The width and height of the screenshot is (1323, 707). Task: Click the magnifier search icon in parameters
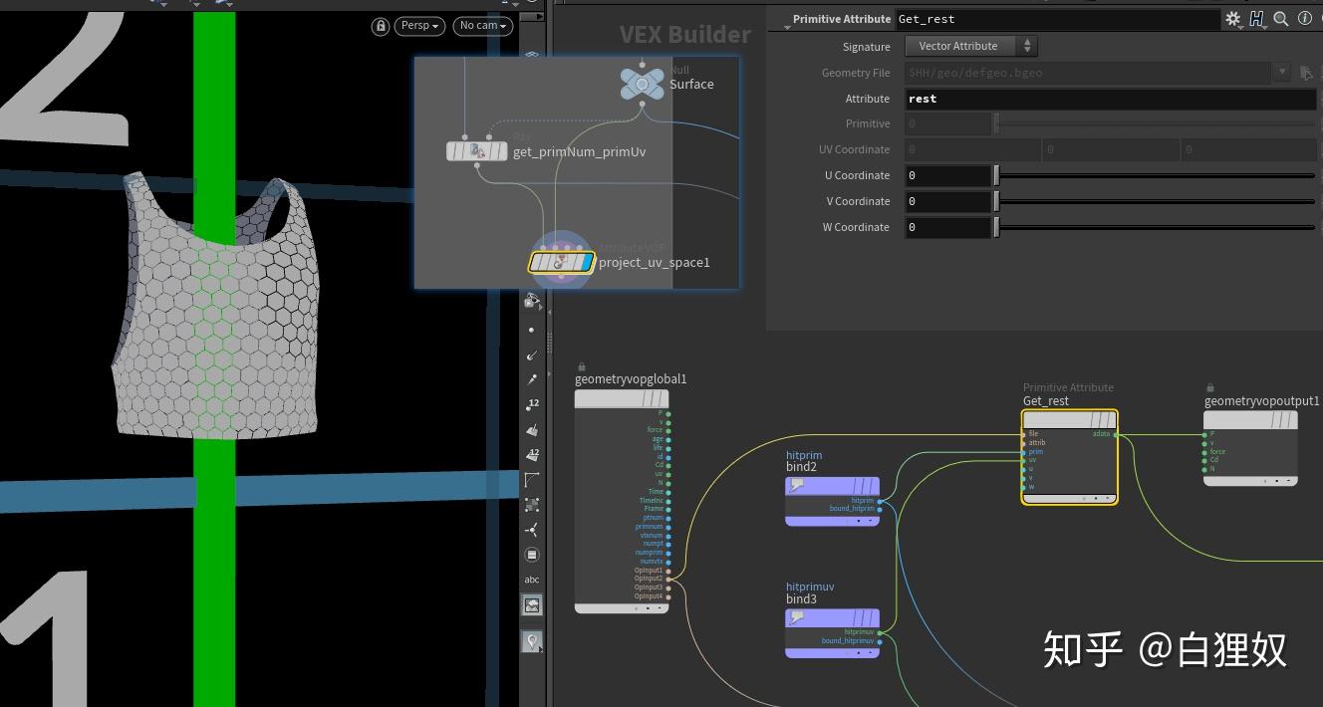coord(1281,19)
